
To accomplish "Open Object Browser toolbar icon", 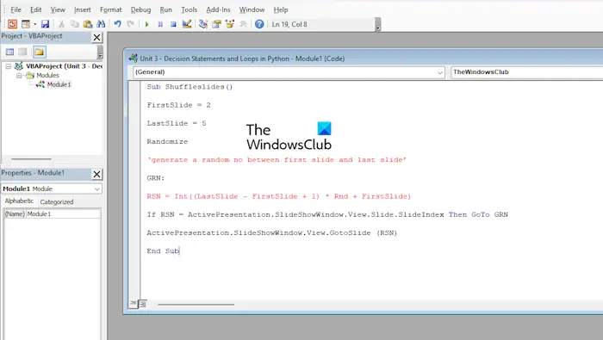I will click(x=230, y=24).
